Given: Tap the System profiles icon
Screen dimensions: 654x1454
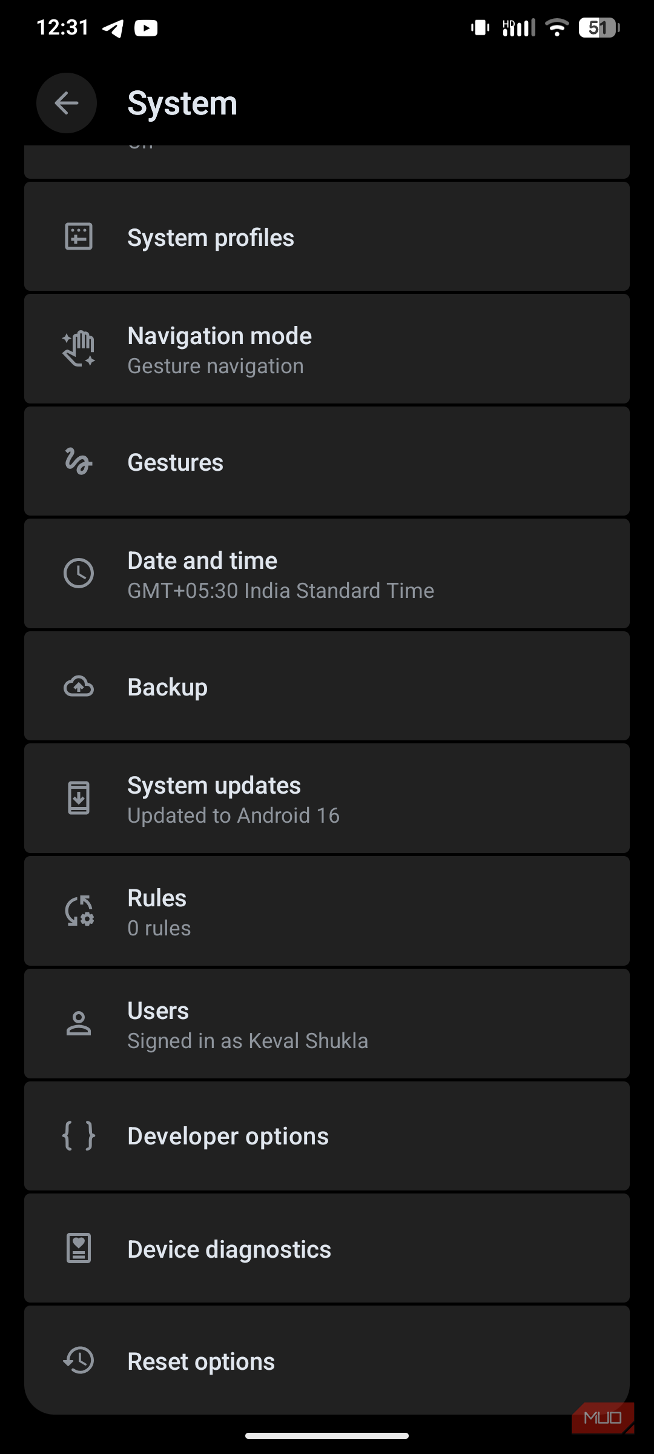Looking at the screenshot, I should 79,237.
